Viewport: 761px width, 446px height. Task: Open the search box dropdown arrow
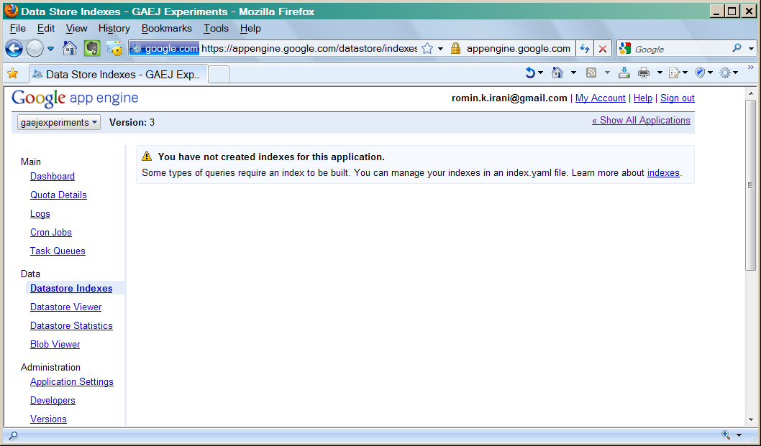coord(751,49)
